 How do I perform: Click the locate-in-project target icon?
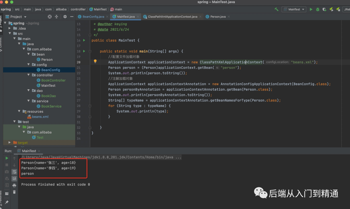[50, 17]
